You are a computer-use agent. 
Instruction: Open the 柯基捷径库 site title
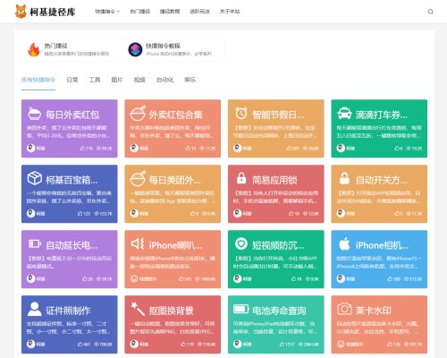53,12
